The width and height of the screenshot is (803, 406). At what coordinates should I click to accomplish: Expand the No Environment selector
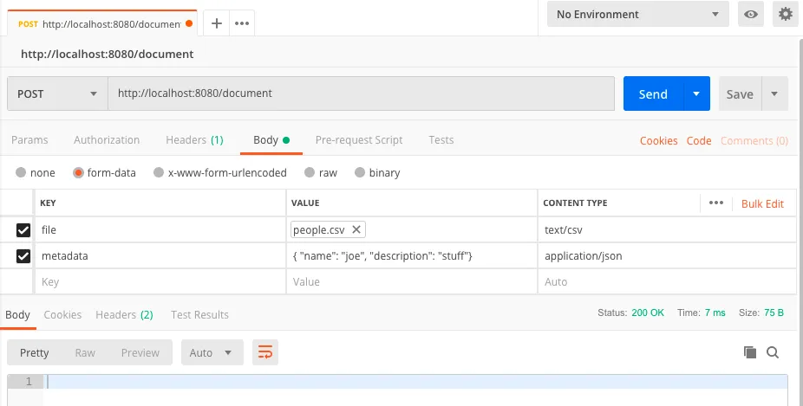[637, 15]
